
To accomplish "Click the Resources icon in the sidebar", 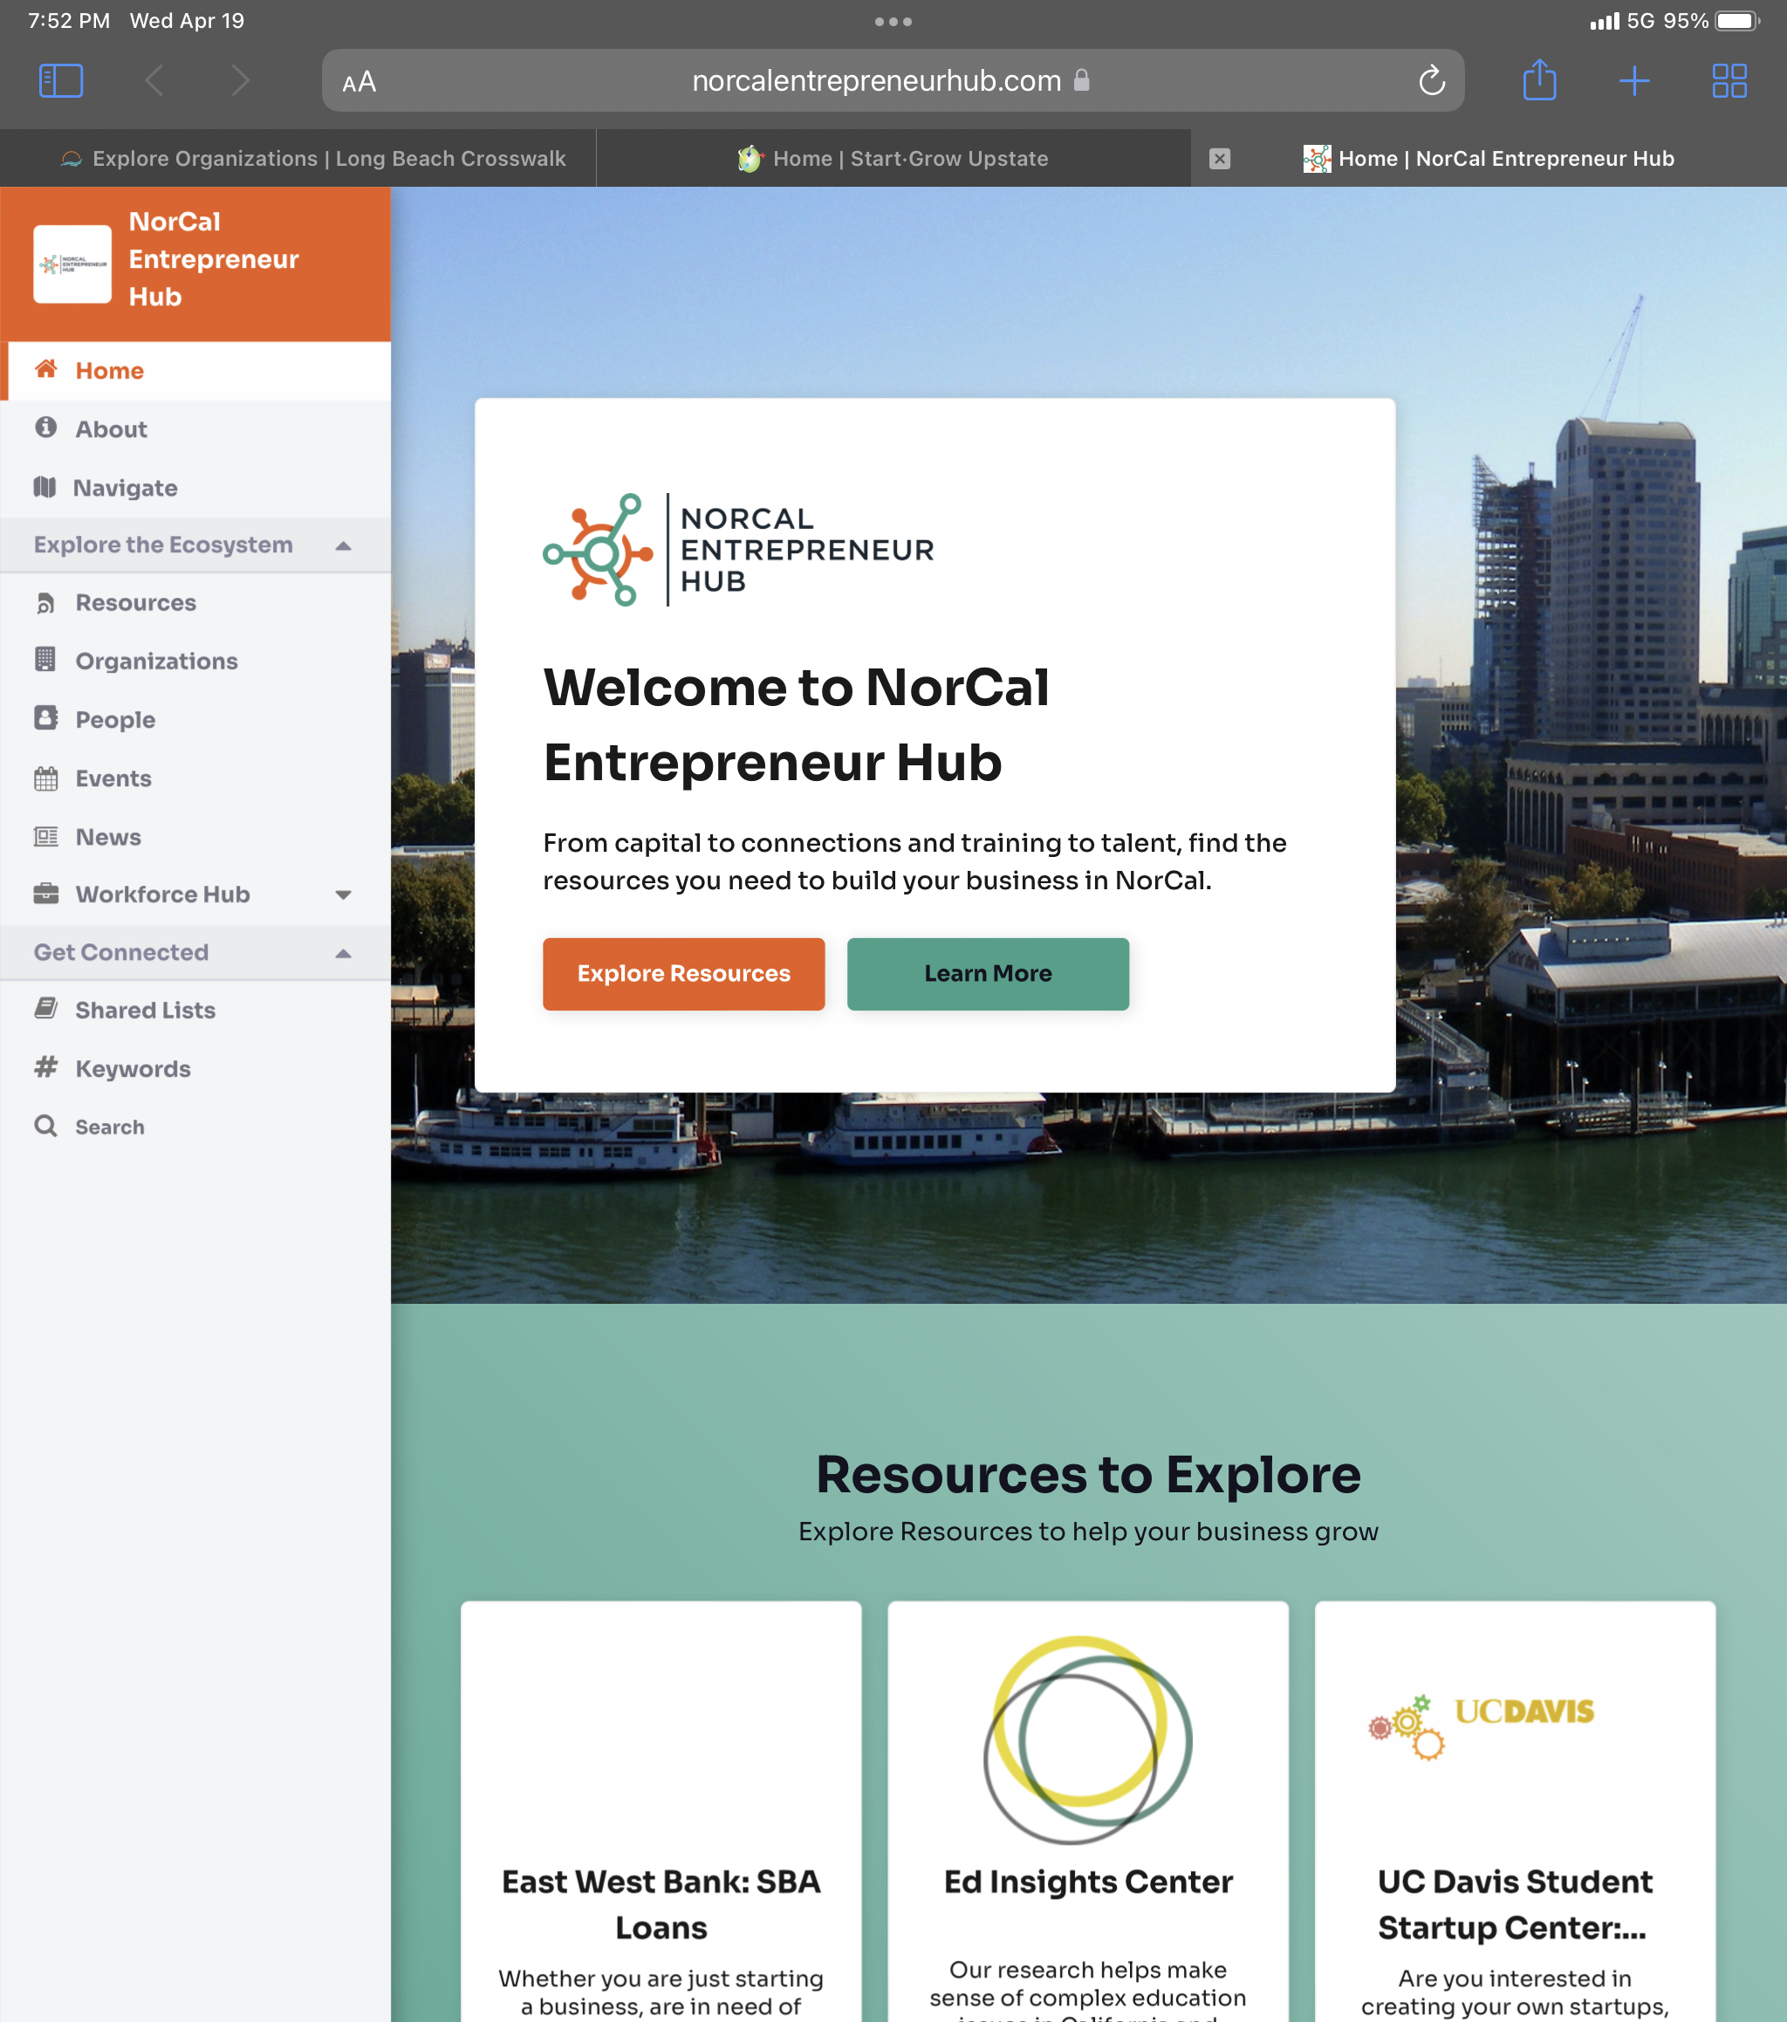I will pos(45,602).
